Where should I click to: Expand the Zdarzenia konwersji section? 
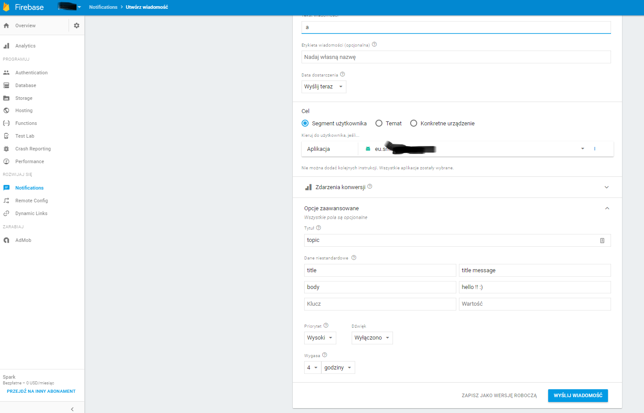tap(607, 187)
